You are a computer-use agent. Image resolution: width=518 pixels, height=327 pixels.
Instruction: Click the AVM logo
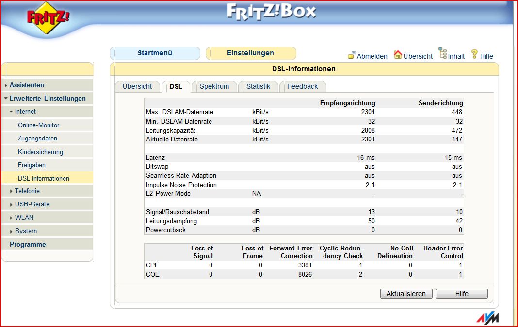[x=487, y=318]
